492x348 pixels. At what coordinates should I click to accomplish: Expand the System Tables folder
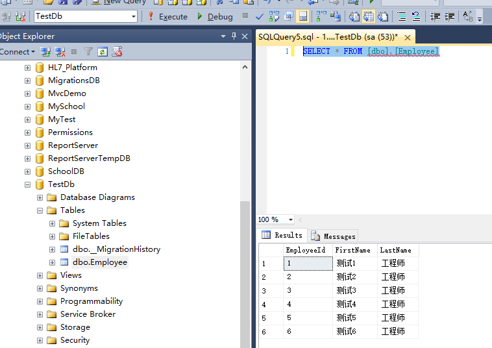click(52, 223)
